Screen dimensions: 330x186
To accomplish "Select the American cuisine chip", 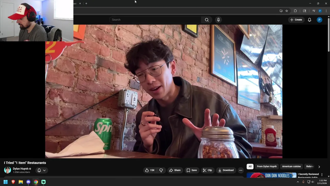I will pos(291,166).
